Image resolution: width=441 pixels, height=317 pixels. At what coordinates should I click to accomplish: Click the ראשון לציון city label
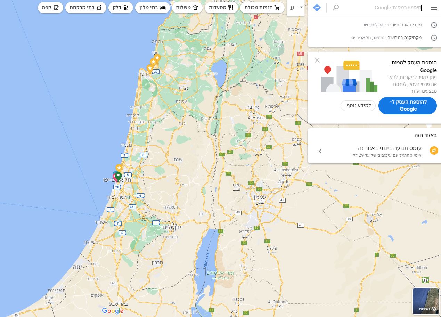coord(119,197)
